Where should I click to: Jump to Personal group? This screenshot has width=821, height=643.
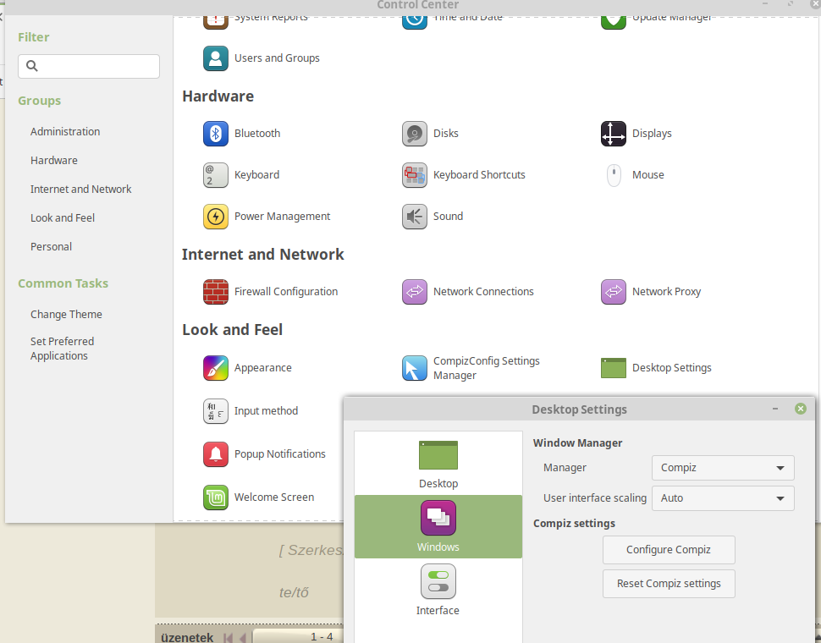pyautogui.click(x=51, y=246)
